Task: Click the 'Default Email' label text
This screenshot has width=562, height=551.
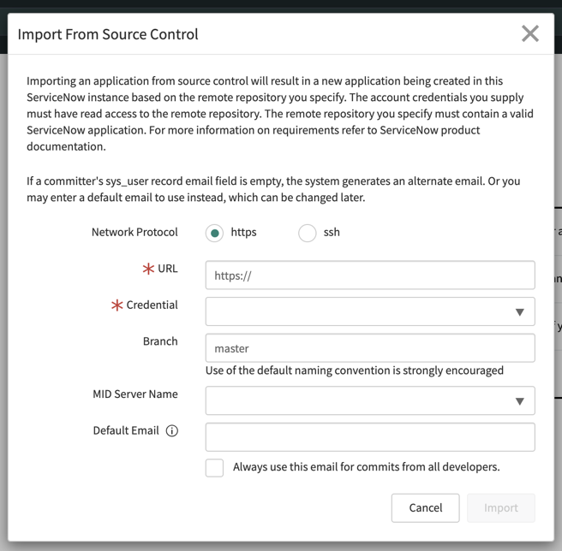Action: point(126,430)
